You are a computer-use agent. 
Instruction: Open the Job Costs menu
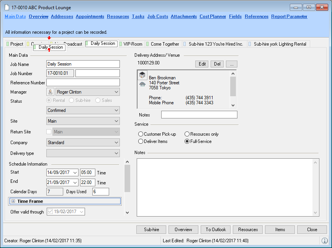tap(157, 16)
